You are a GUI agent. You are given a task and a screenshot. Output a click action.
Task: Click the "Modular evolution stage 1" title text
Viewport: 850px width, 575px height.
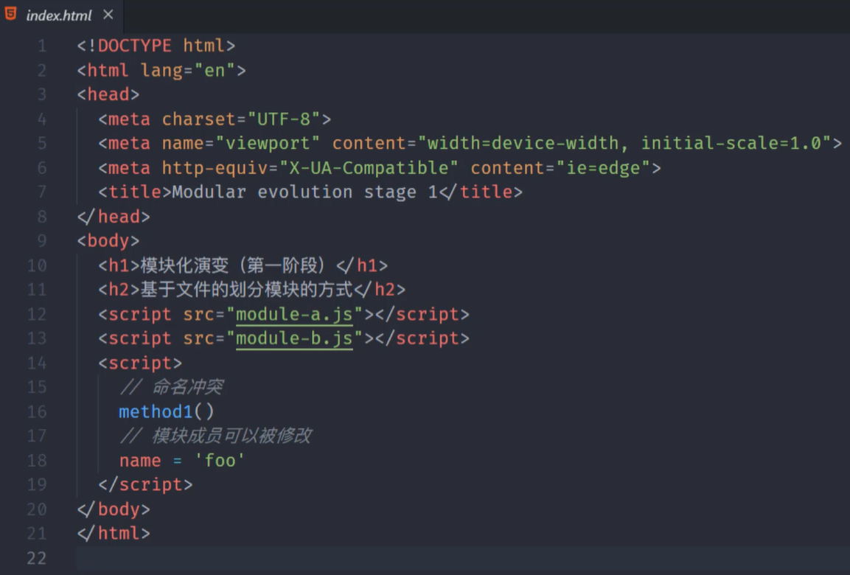pyautogui.click(x=304, y=192)
